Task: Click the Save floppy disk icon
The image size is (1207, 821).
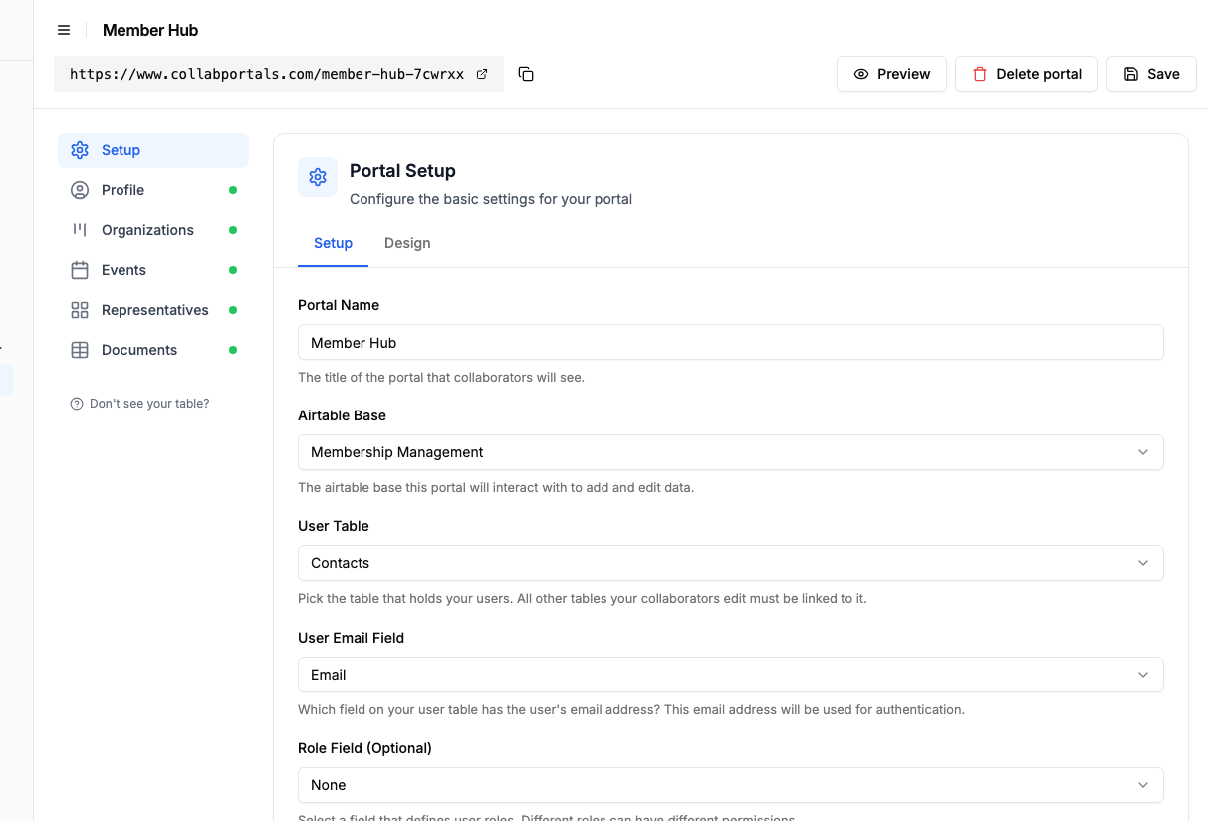Action: (1131, 74)
